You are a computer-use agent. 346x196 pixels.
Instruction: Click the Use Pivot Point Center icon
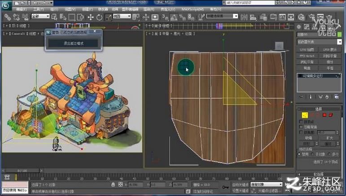136,17
